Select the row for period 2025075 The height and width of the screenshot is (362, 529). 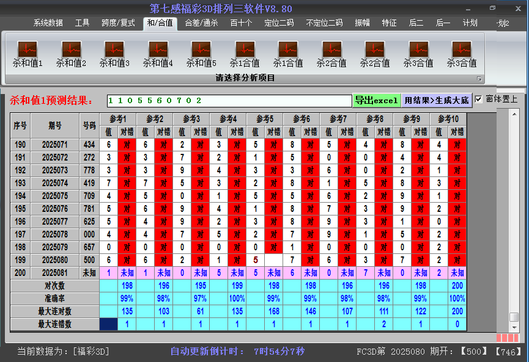pyautogui.click(x=239, y=196)
